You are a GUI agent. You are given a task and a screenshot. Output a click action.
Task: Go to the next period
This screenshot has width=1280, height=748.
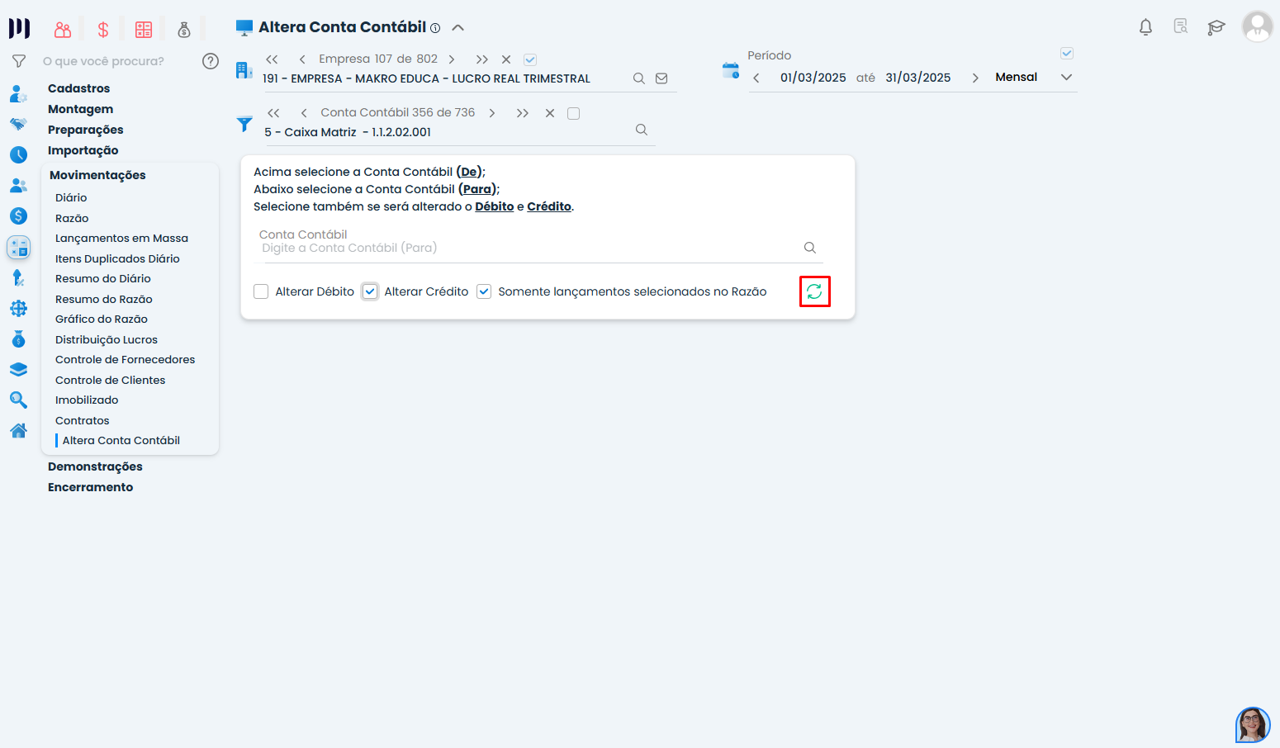click(975, 78)
